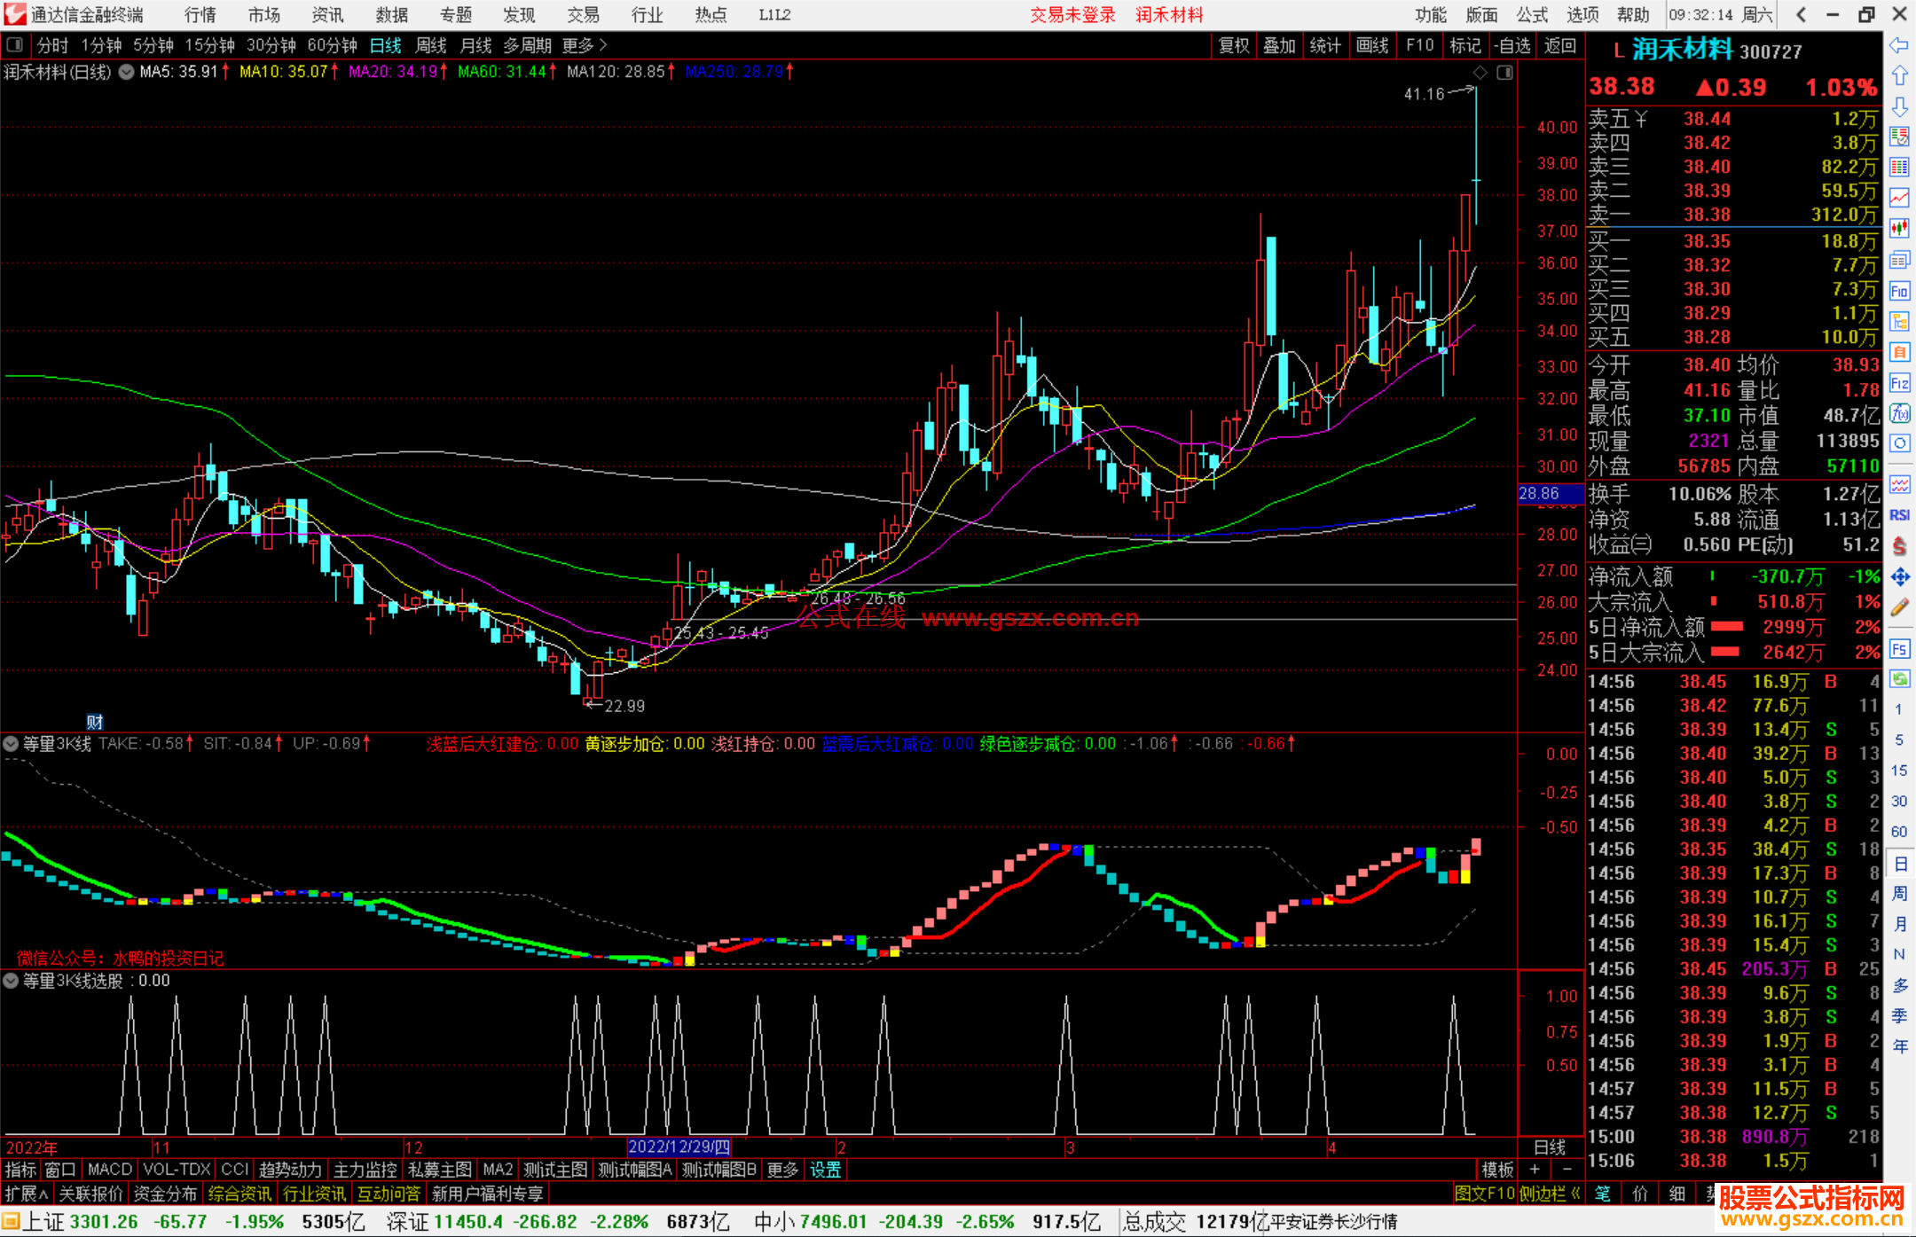Switch to the 周线 weekly period tab

pos(431,45)
